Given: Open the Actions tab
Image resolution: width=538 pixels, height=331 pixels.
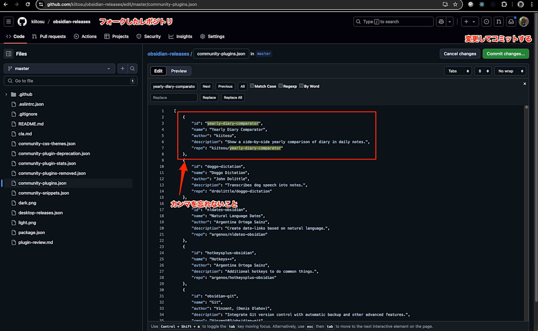Looking at the screenshot, I should click(x=85, y=36).
